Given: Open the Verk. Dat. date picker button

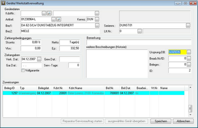Looking at the screenshot, I should tap(39, 59).
